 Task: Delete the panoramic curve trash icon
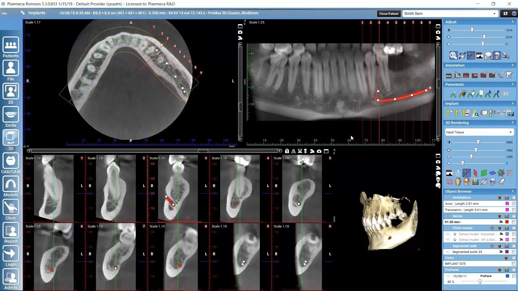point(463,94)
